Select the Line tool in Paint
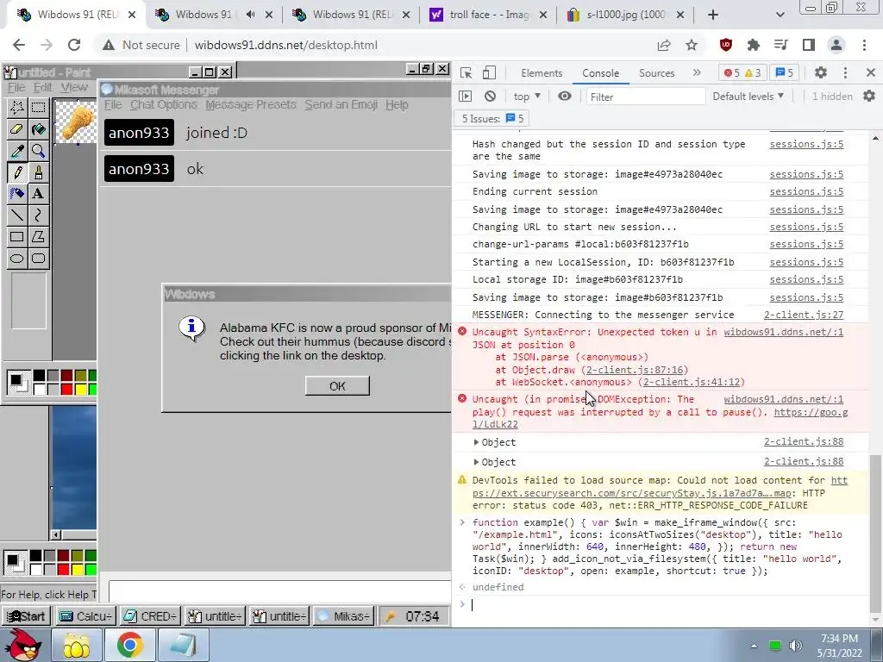The height and width of the screenshot is (662, 883). coord(17,215)
